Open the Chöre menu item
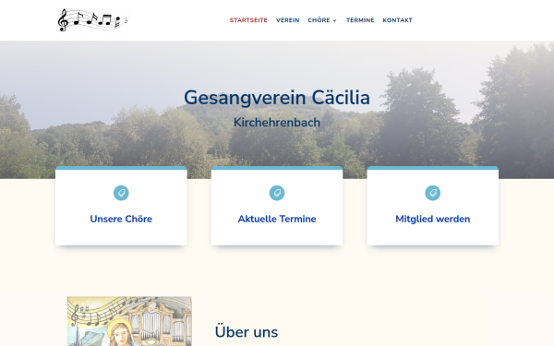Screen dimensions: 554x346 point(319,20)
